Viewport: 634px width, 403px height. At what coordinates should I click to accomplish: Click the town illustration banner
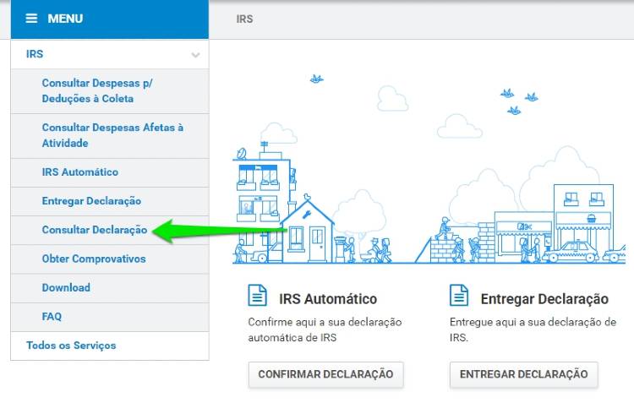click(x=429, y=170)
